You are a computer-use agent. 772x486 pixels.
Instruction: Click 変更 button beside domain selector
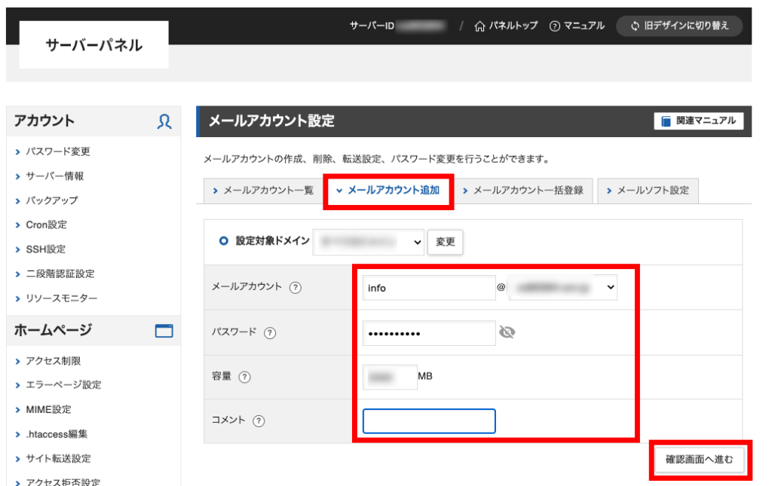pos(445,242)
